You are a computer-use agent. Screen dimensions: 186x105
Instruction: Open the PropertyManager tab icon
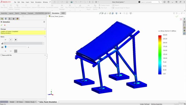tap(6, 19)
